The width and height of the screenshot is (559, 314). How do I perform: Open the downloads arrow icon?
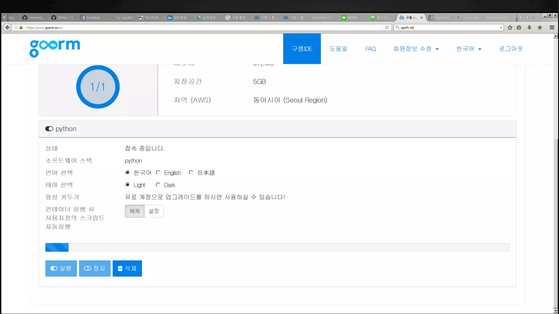(x=529, y=28)
